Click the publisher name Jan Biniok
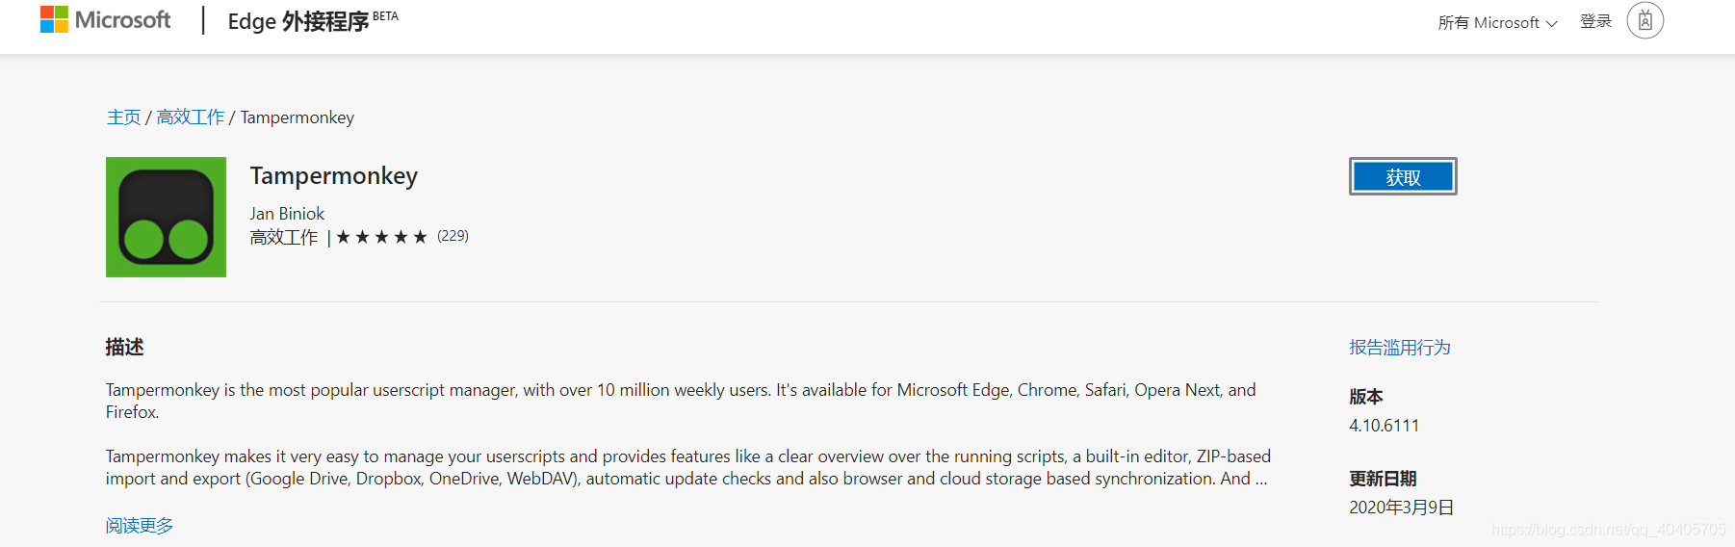The image size is (1735, 547). (x=287, y=214)
